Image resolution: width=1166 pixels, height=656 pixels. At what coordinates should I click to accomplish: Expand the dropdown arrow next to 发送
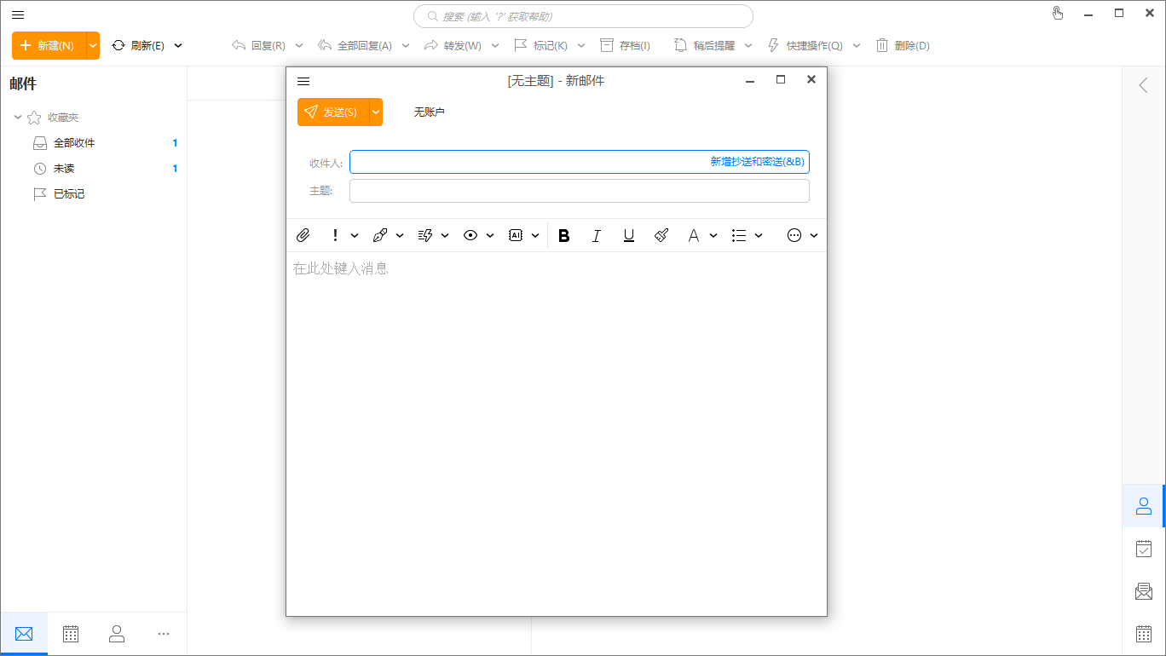376,112
